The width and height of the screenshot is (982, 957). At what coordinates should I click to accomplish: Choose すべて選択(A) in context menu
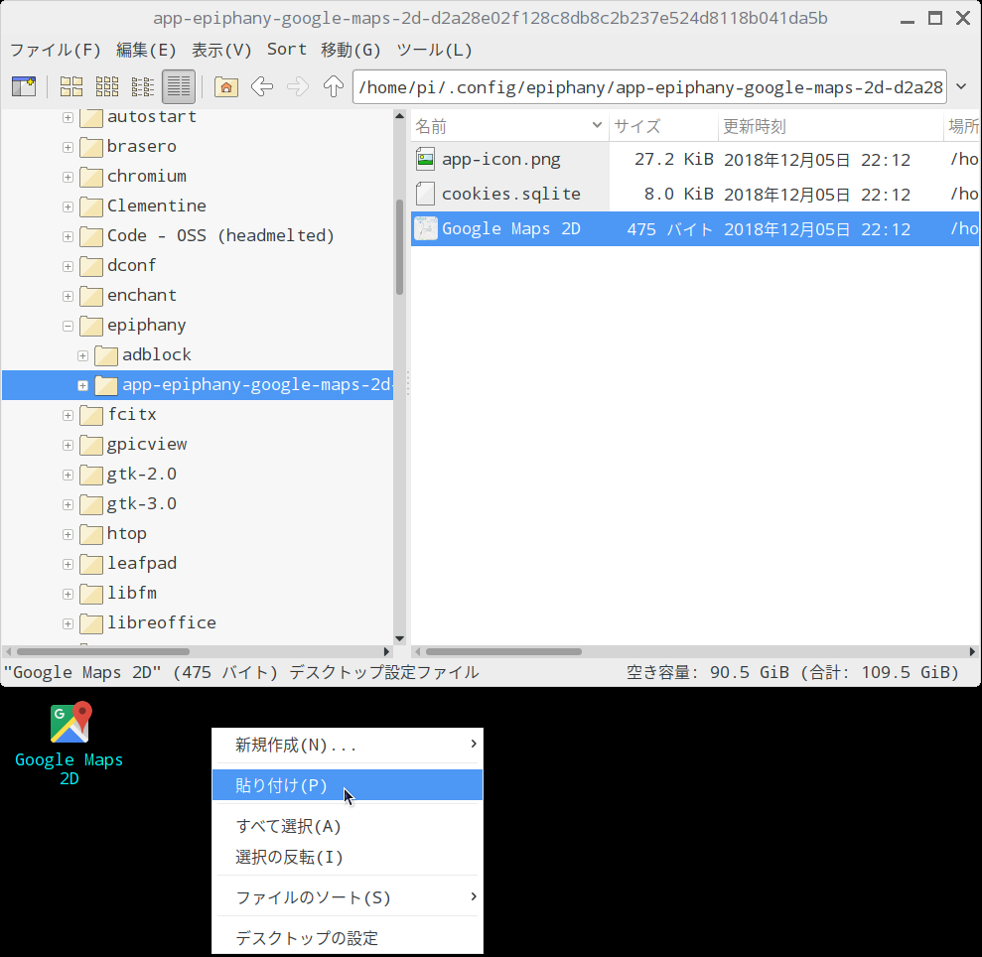(x=348, y=826)
